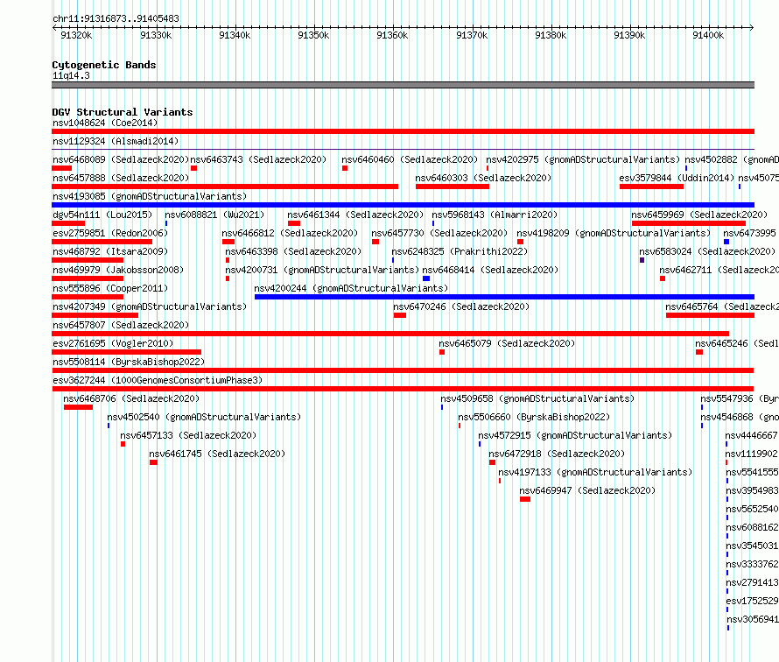Select the nsv6470246 red bar
The width and height of the screenshot is (779, 662).
coord(400,315)
